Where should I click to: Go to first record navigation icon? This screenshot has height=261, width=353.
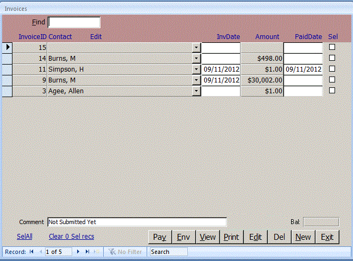pyautogui.click(x=31, y=252)
